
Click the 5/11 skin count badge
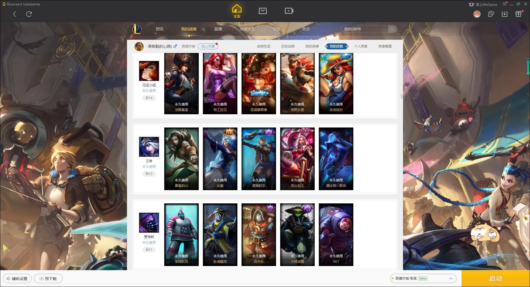tap(149, 250)
